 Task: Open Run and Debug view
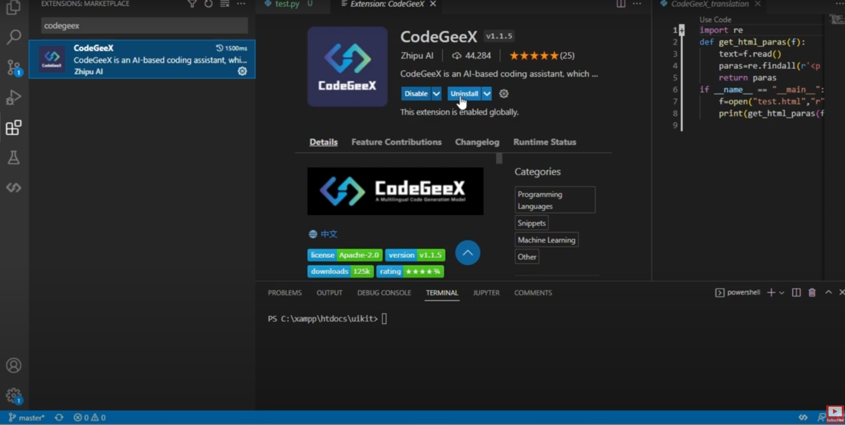point(14,97)
